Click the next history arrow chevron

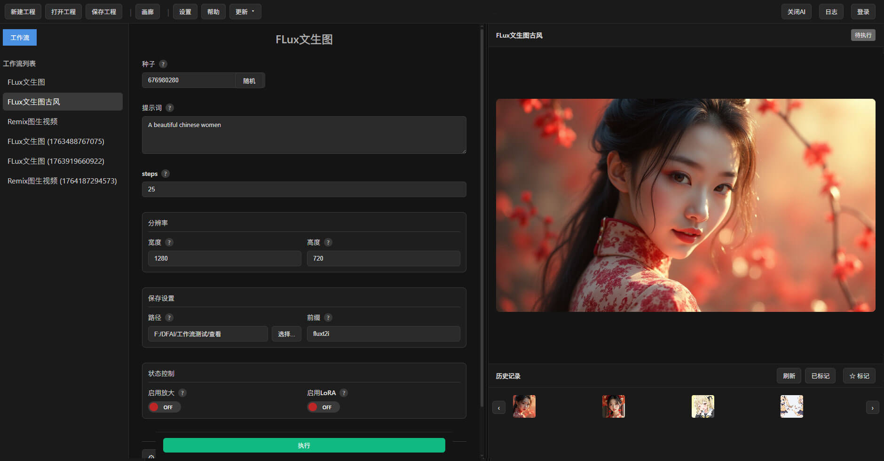click(872, 407)
